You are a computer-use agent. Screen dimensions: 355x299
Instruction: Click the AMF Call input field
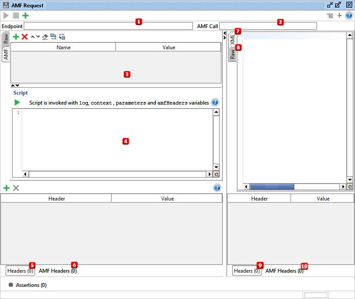pyautogui.click(x=268, y=26)
